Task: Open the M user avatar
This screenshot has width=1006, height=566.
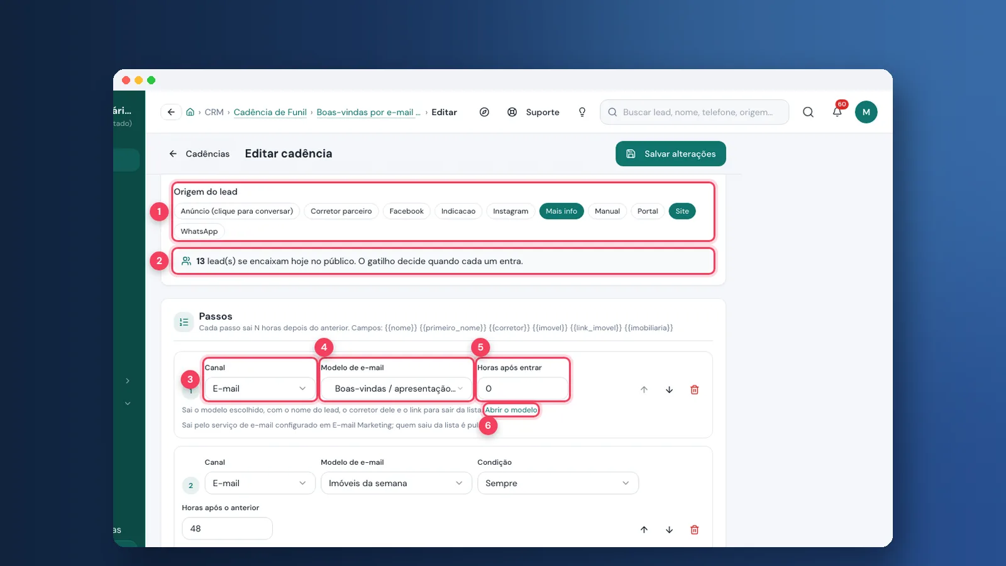Action: (x=866, y=112)
